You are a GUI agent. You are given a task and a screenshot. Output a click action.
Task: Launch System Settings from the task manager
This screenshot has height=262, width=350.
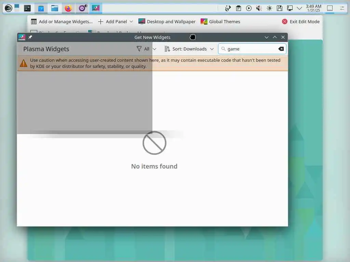(x=27, y=9)
